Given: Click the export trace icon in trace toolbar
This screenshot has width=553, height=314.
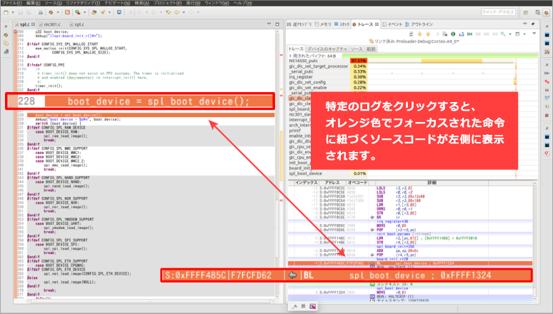Looking at the screenshot, I should click(462, 34).
